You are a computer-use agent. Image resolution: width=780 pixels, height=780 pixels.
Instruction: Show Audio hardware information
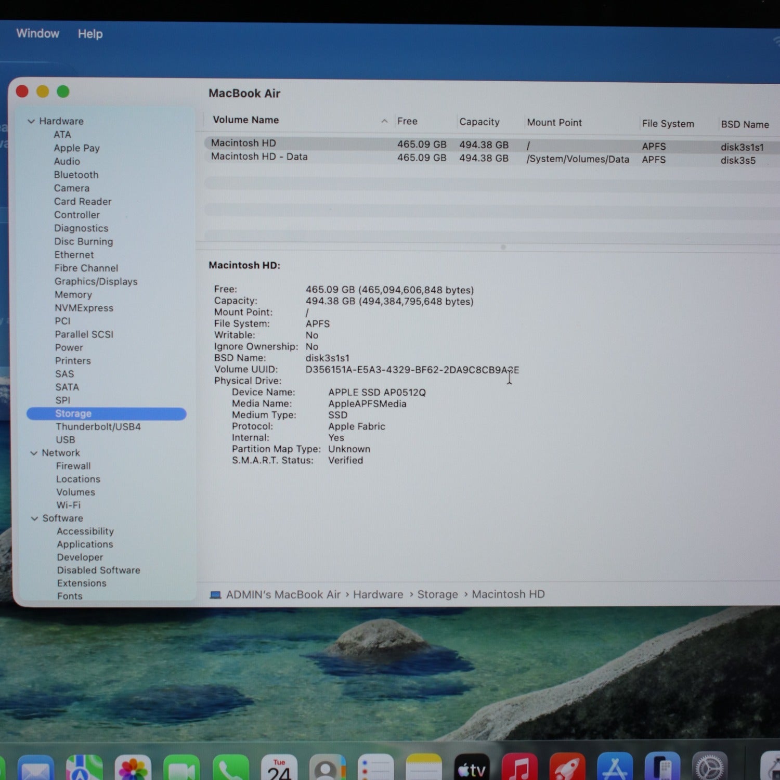pyautogui.click(x=67, y=162)
